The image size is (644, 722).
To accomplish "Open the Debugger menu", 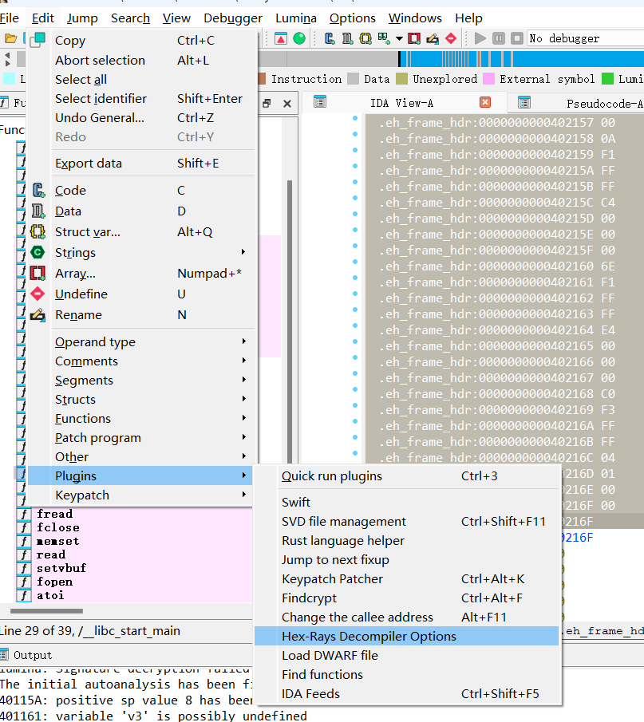I will click(233, 18).
